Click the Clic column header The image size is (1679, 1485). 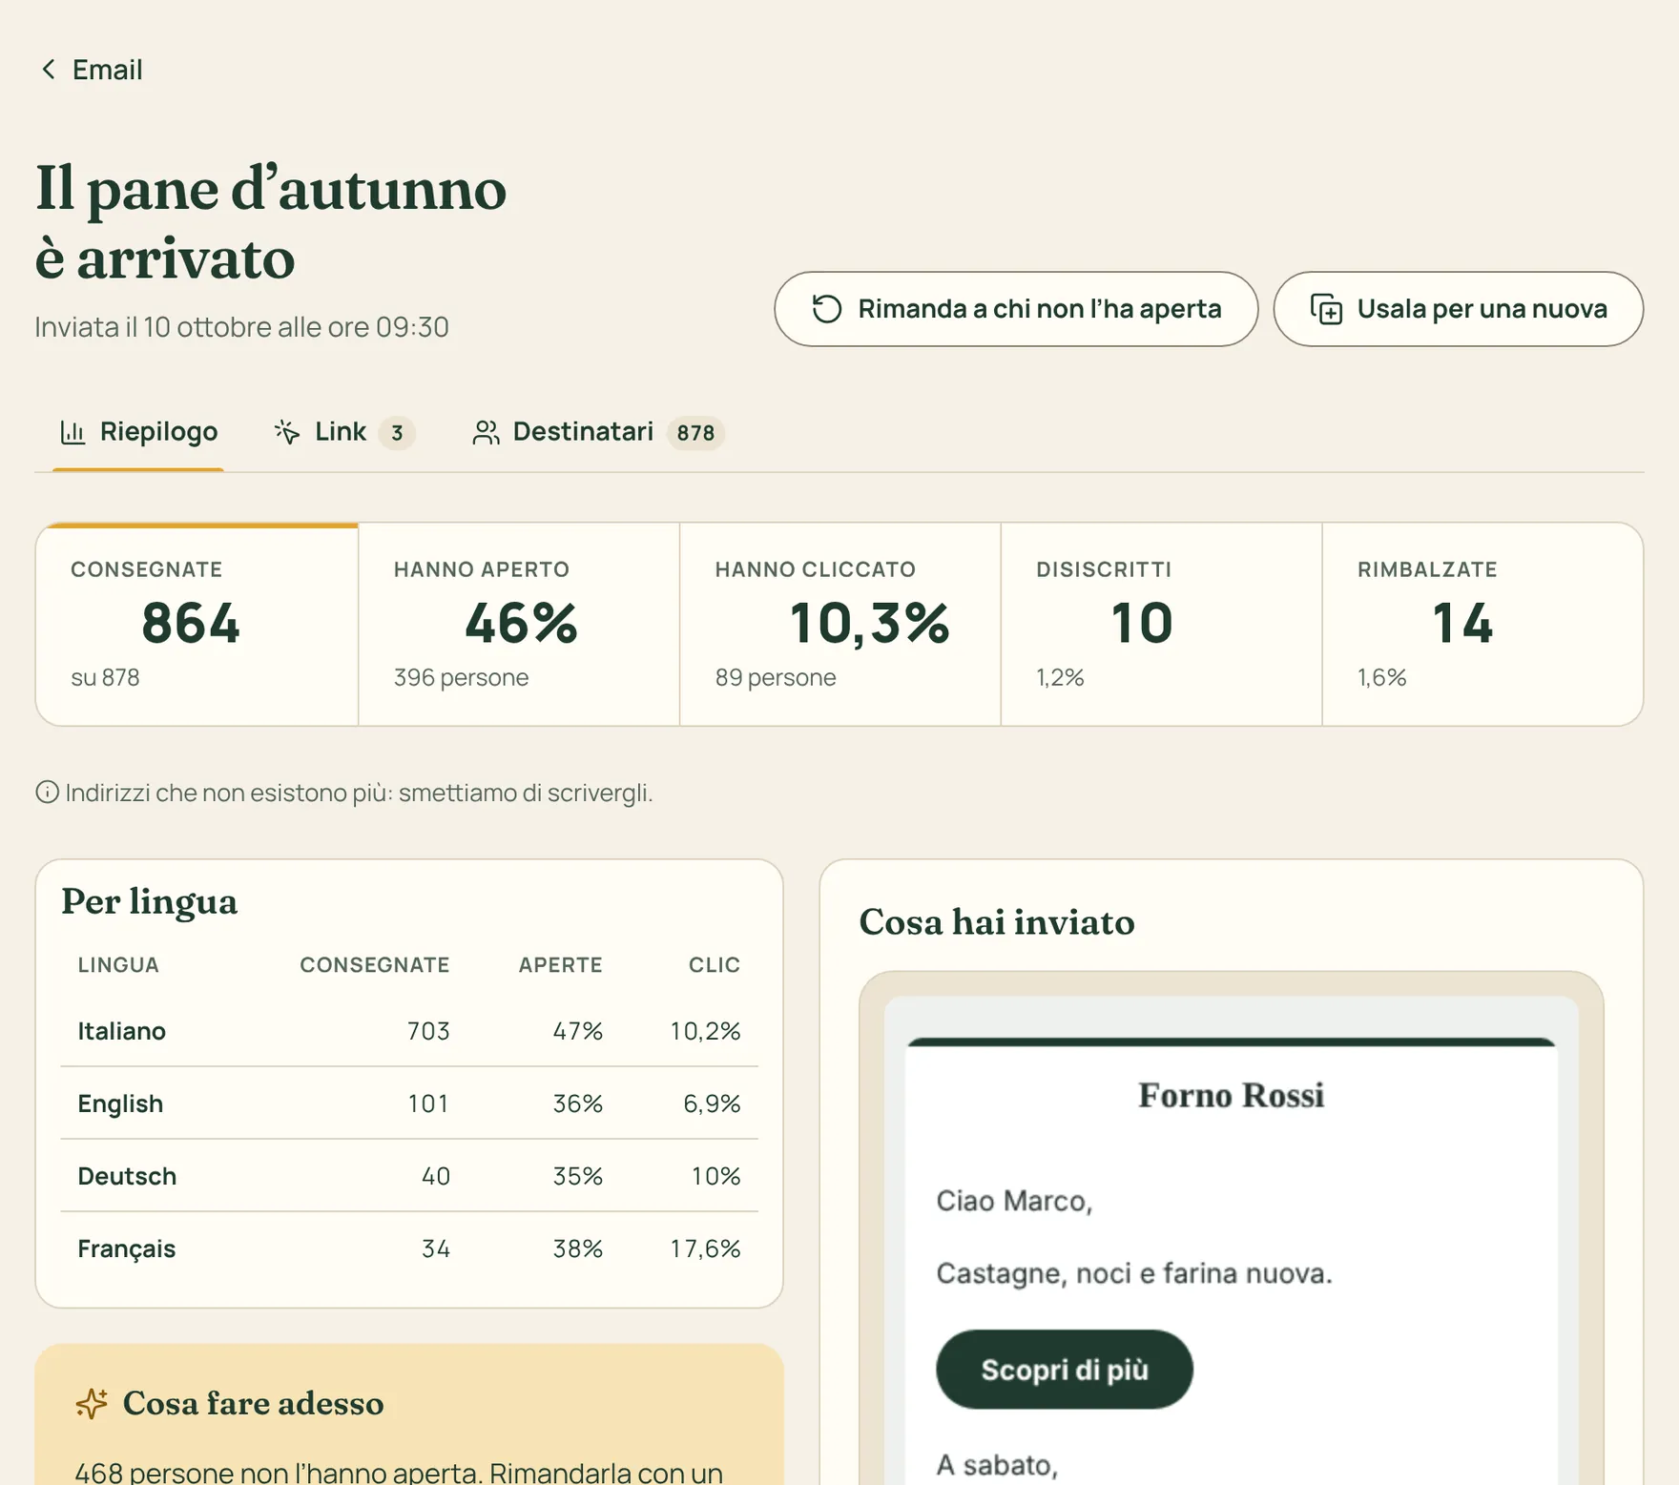point(715,965)
